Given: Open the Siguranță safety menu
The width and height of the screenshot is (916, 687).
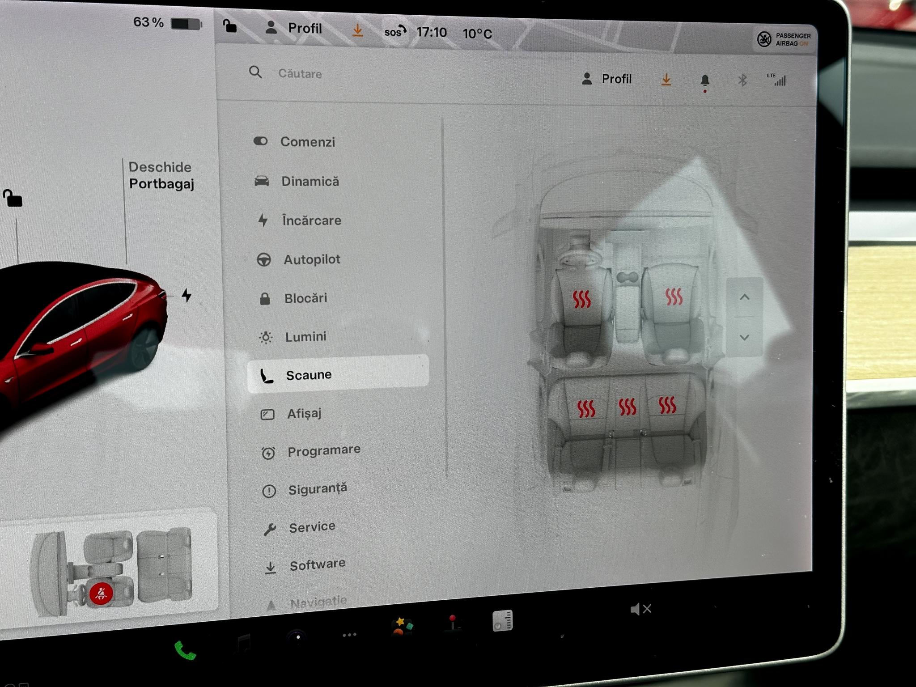Looking at the screenshot, I should point(305,490).
